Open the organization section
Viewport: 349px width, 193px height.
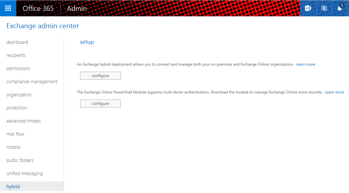[19, 94]
